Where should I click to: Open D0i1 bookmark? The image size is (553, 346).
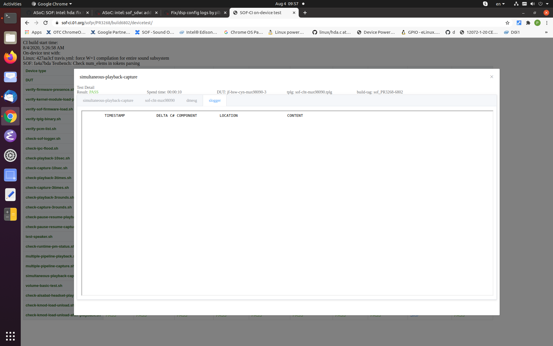512,32
